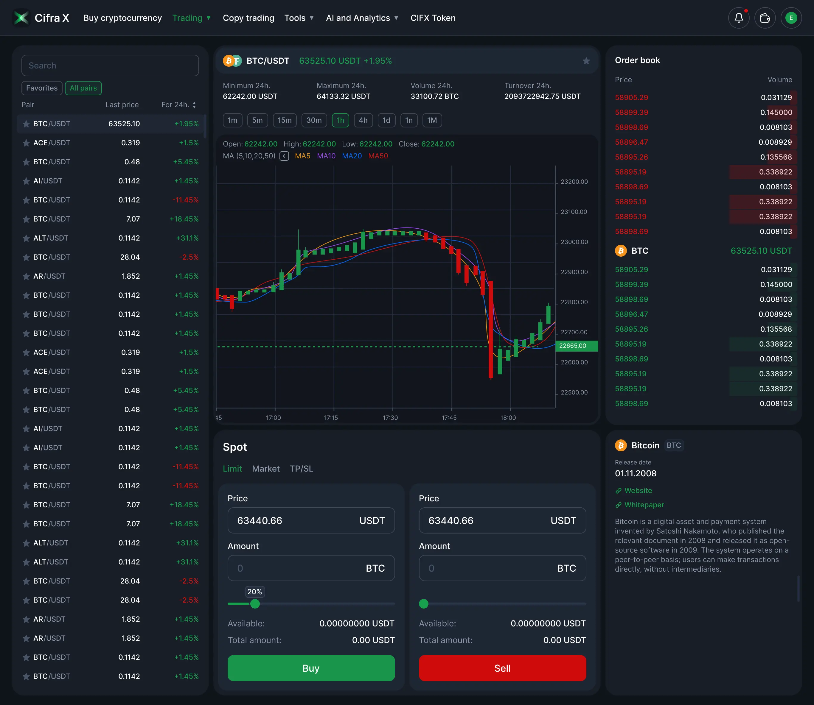Favorite the ACE/USDT pair via its star

tap(26, 143)
